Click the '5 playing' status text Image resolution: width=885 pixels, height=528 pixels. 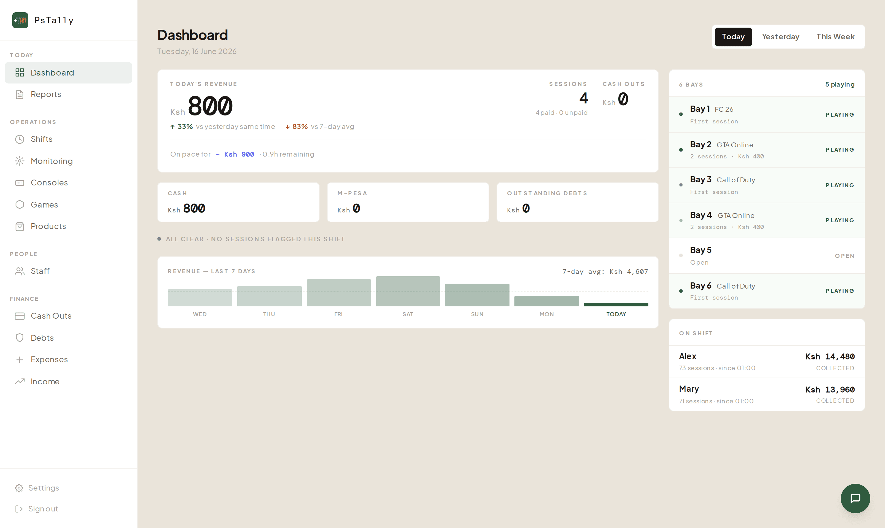point(840,84)
